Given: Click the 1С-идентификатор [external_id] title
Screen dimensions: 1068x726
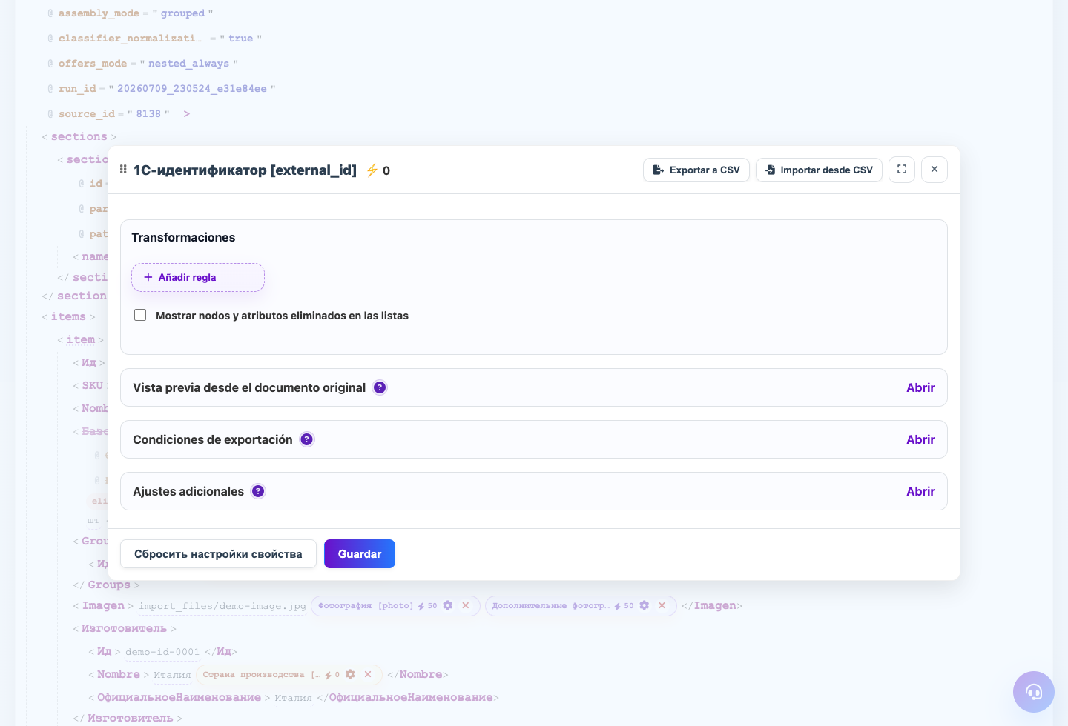Looking at the screenshot, I should tap(245, 170).
